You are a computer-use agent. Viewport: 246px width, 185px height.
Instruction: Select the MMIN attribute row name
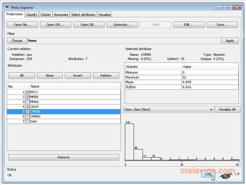(x=34, y=97)
